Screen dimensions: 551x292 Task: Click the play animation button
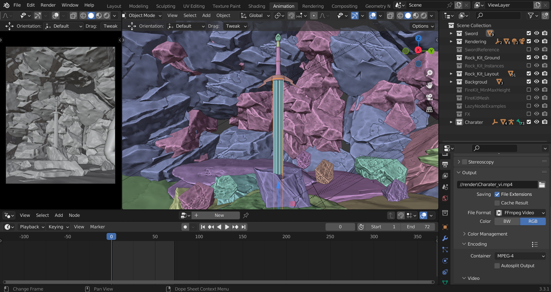point(227,227)
